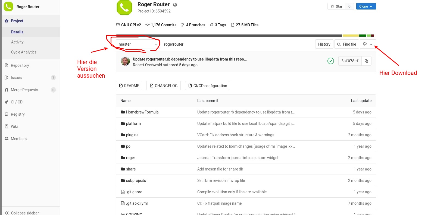The height and width of the screenshot is (215, 428).
Task: Click the Members people icon in sidebar
Action: pos(7,139)
